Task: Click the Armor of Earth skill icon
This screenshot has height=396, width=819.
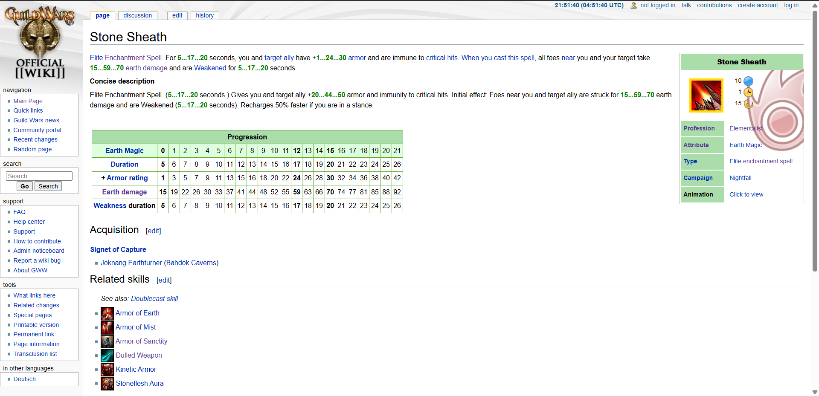Action: [107, 314]
